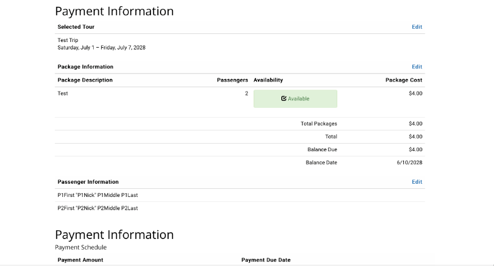Click the Payment Due Date column header
Image resolution: width=494 pixels, height=271 pixels.
(x=266, y=260)
